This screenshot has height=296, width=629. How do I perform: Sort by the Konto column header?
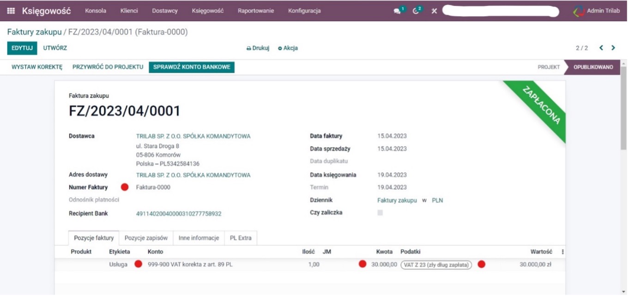click(x=155, y=252)
